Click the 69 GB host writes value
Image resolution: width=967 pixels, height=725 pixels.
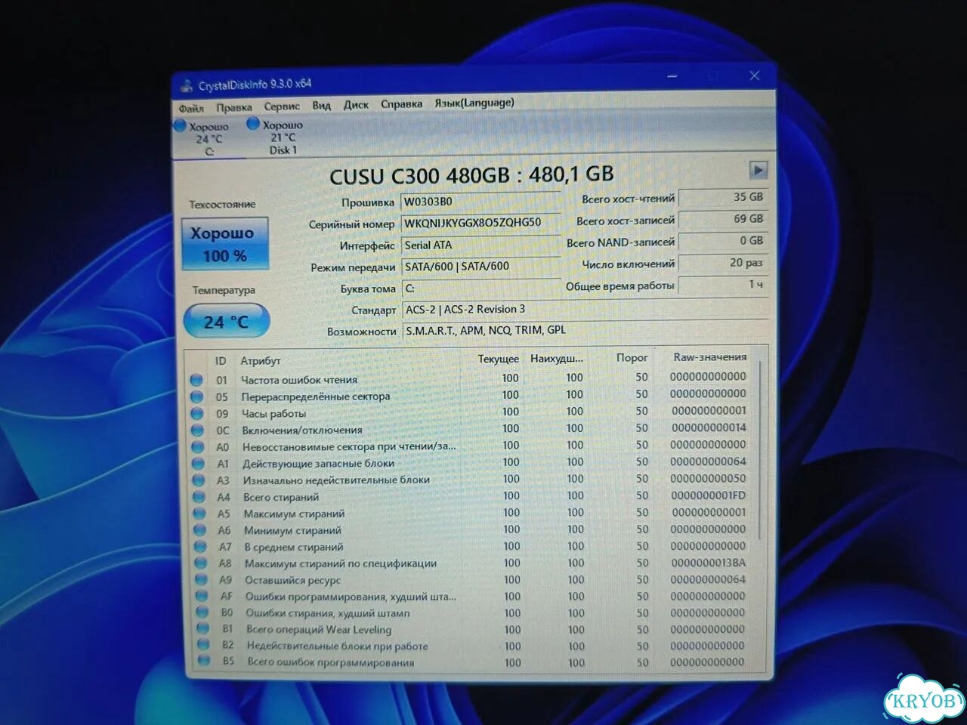pos(723,219)
